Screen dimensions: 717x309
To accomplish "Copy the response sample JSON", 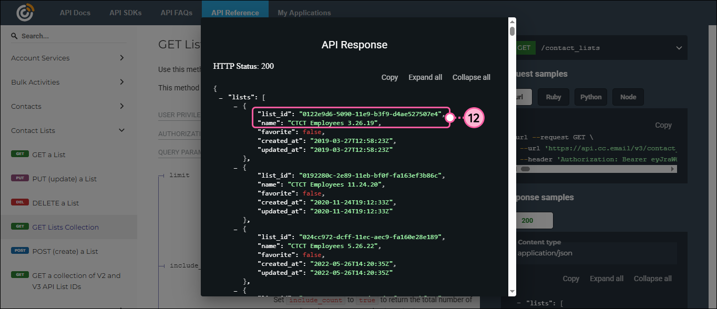I will point(571,279).
